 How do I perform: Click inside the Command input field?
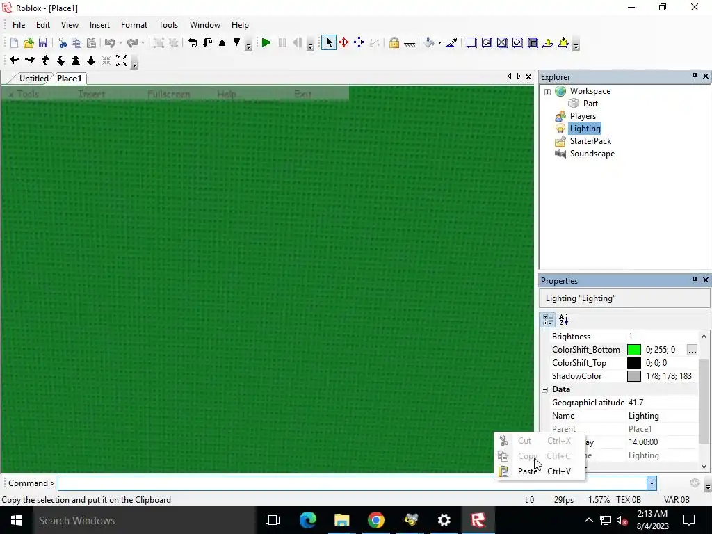(x=353, y=483)
